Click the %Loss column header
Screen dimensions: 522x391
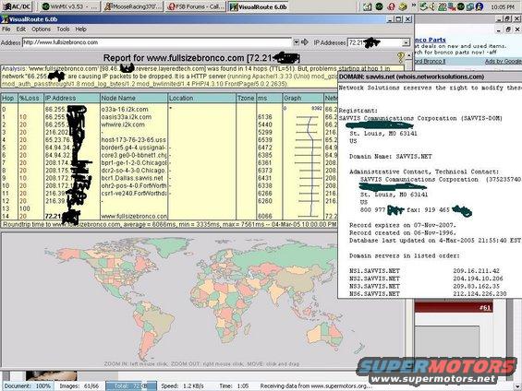point(30,98)
